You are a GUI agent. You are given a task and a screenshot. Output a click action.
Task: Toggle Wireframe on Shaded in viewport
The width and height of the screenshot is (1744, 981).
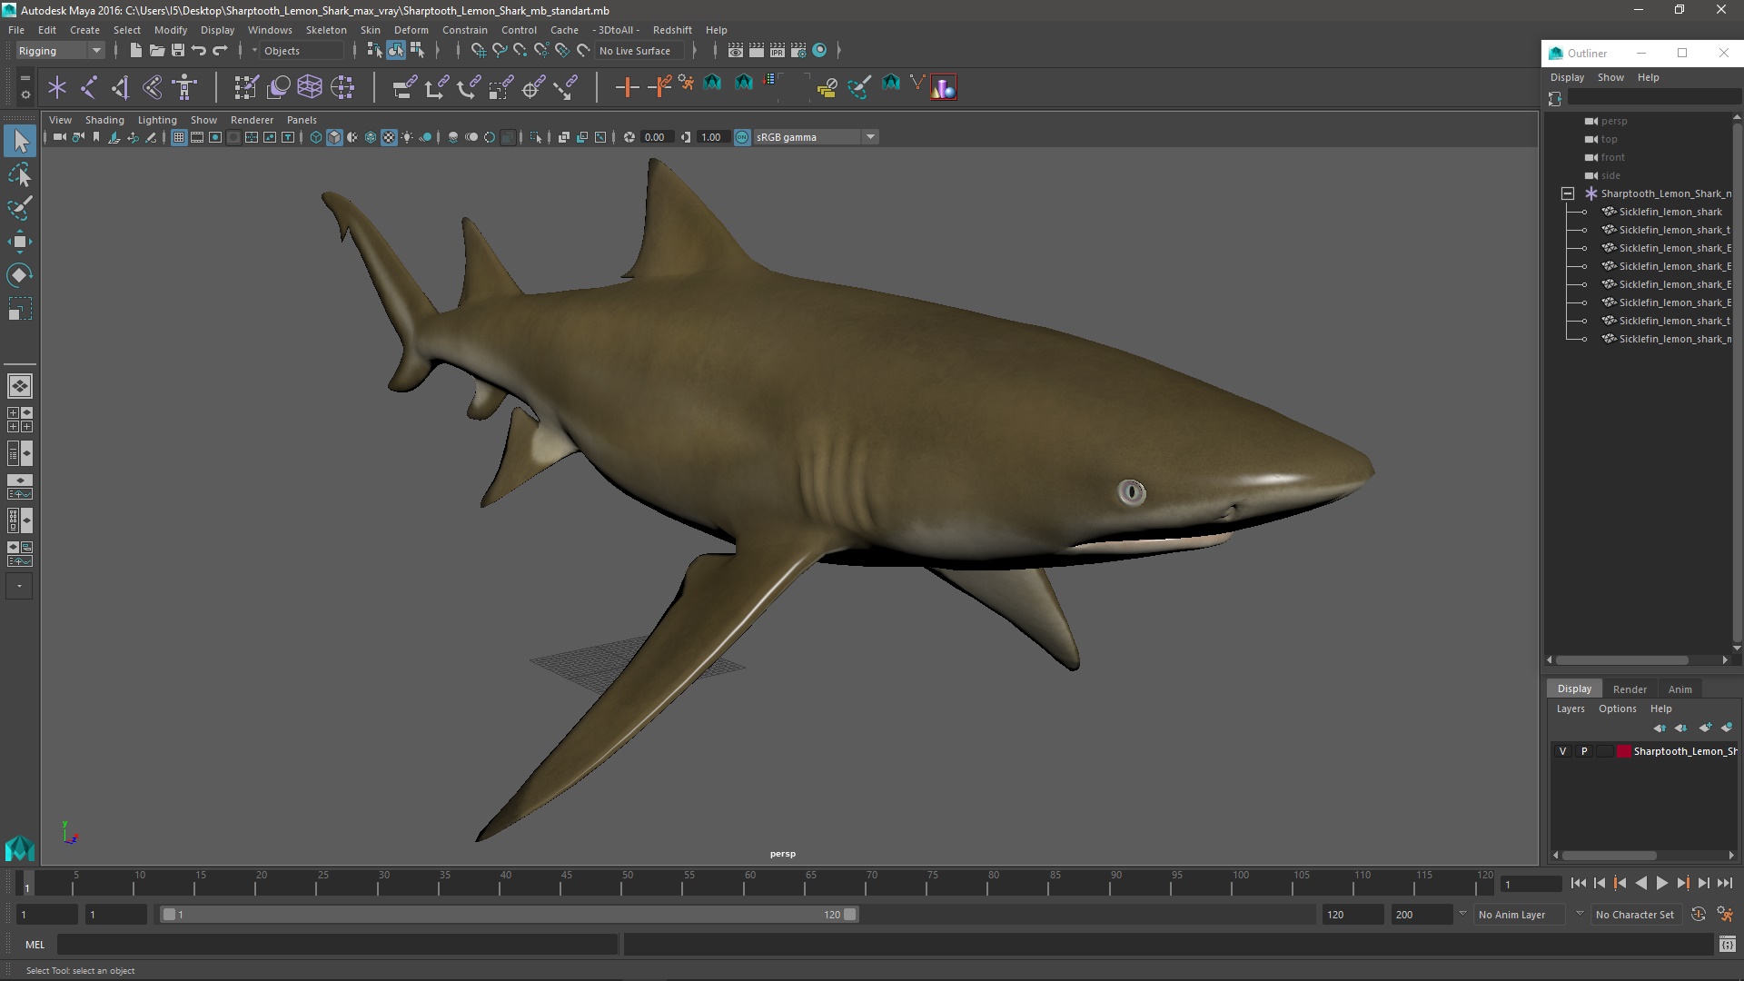coord(371,137)
